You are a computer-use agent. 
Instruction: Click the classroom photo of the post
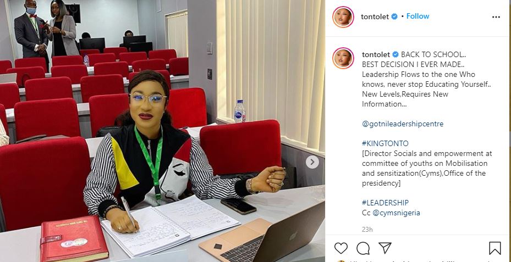(162, 131)
